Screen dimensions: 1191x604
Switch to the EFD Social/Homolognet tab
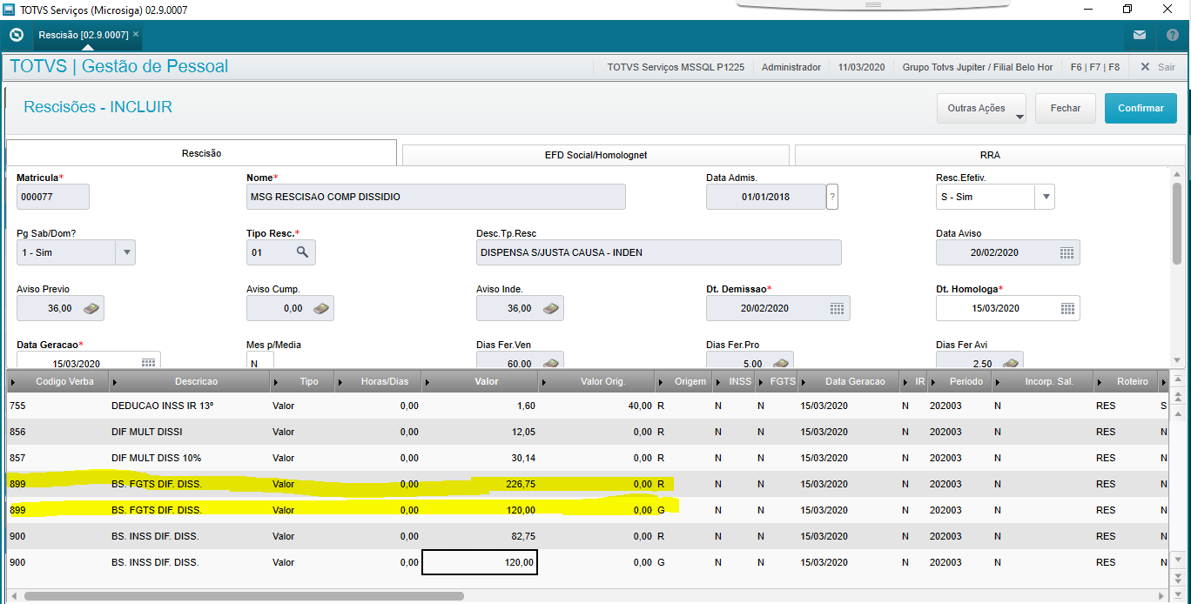[x=595, y=155]
